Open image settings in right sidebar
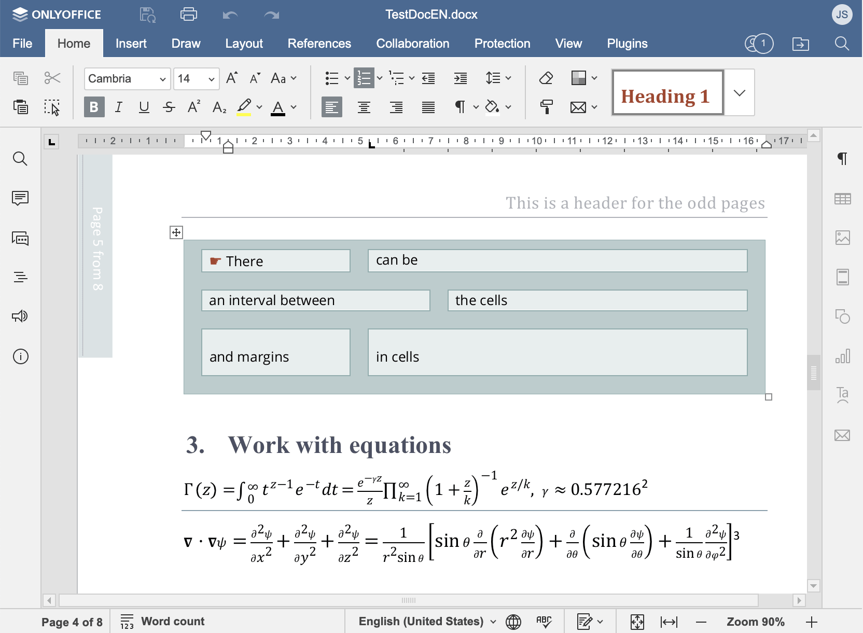This screenshot has width=863, height=633. click(843, 238)
